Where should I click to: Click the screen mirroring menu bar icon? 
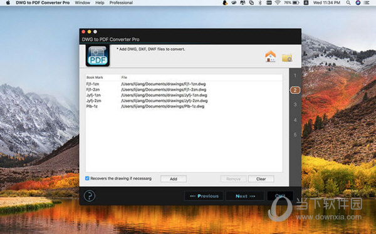[243, 3]
